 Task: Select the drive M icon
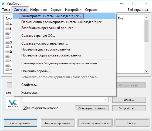[x=7, y=70]
